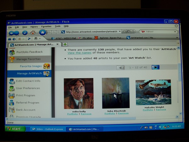Viewport: 189px width, 142px height.
Task: Remove Joke Klootwijk from ArtWatch
Action: [123, 113]
